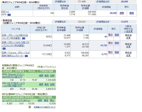The image size is (142, 112).
Task: Select the VEU yen valuation 2,940,612
Action: click(51, 89)
